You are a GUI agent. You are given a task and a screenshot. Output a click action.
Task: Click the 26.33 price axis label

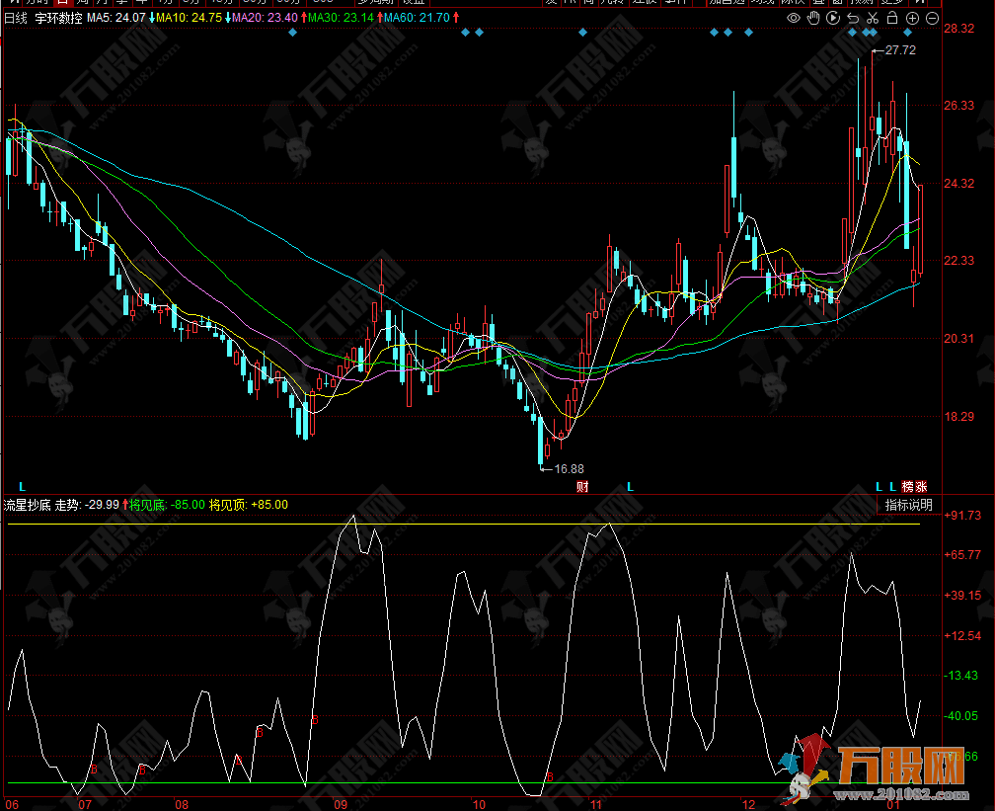pyautogui.click(x=958, y=106)
